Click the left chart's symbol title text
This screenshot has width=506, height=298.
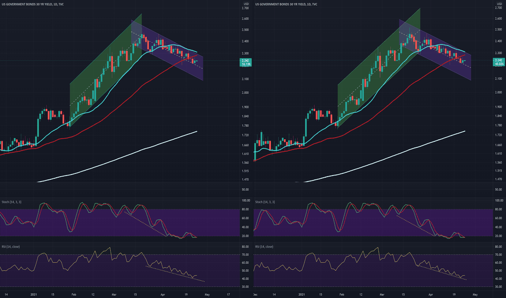[33, 4]
